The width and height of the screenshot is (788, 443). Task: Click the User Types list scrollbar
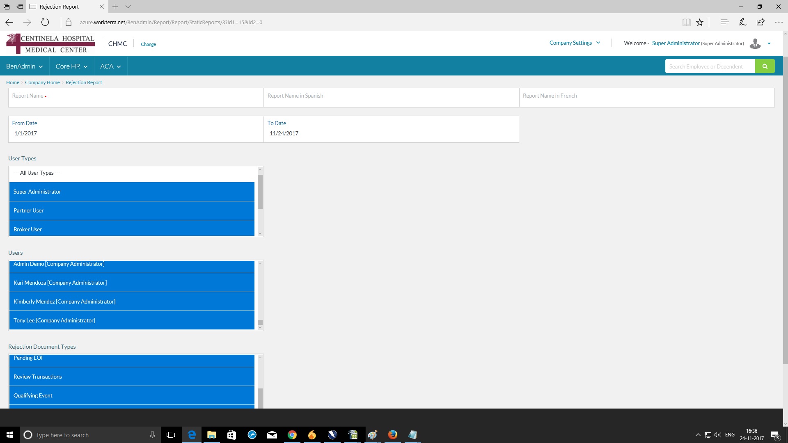tap(260, 192)
